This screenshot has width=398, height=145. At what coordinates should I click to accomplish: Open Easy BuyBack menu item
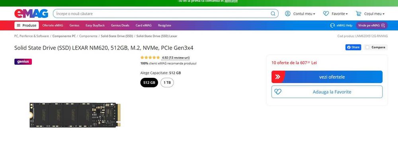point(95,25)
